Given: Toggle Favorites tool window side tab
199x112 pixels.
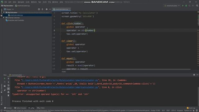Looking at the screenshot, I should pyautogui.click(x=2, y=88).
